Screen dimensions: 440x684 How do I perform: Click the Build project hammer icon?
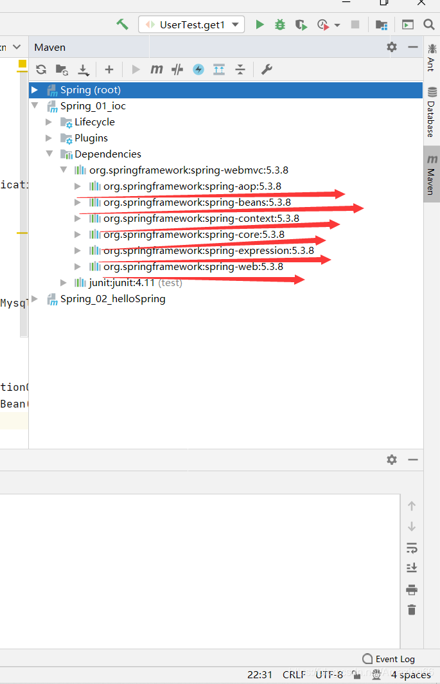(123, 24)
